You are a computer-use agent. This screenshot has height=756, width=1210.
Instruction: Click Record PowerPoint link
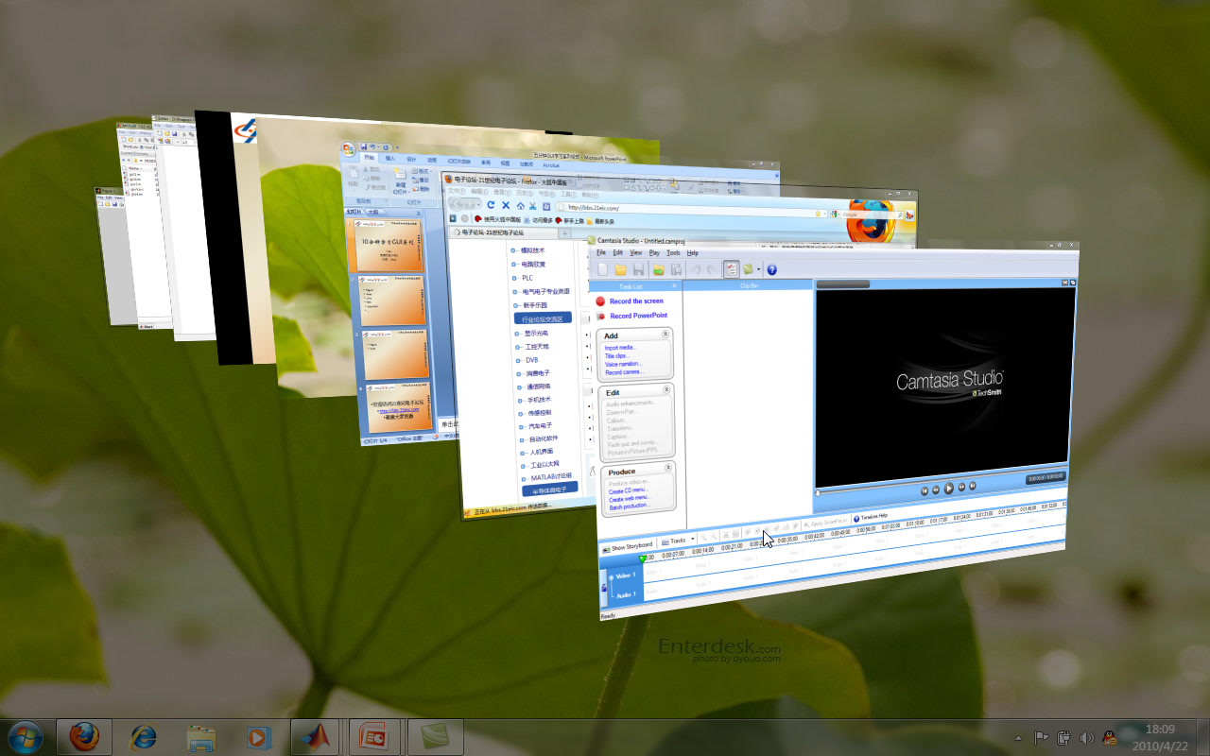click(x=638, y=316)
